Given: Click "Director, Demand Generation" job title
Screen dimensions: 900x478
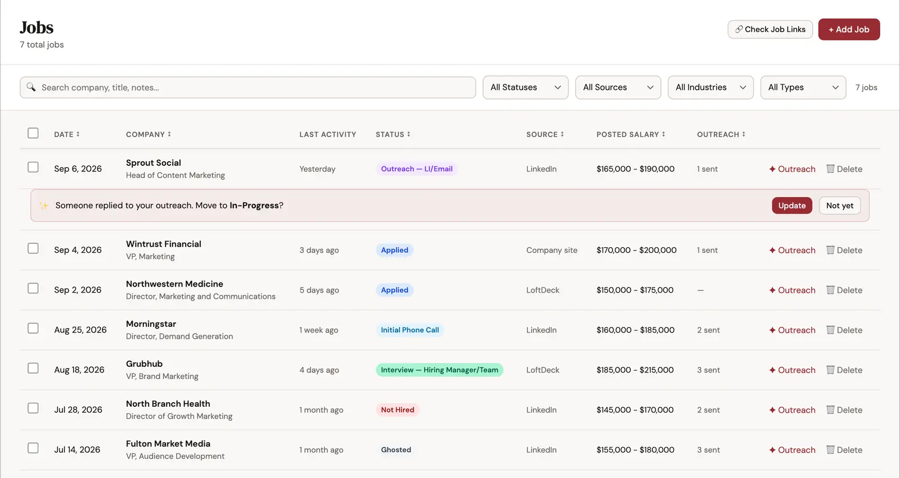Looking at the screenshot, I should pos(179,336).
